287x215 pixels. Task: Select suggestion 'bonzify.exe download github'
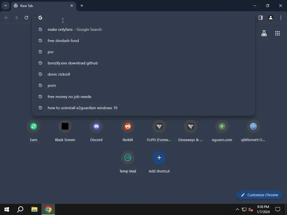coord(143,63)
